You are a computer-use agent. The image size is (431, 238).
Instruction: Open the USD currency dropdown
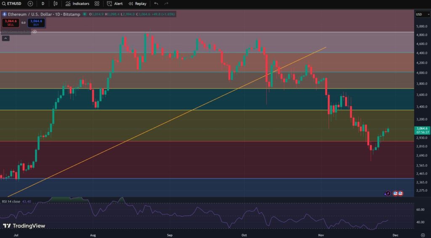click(x=423, y=15)
